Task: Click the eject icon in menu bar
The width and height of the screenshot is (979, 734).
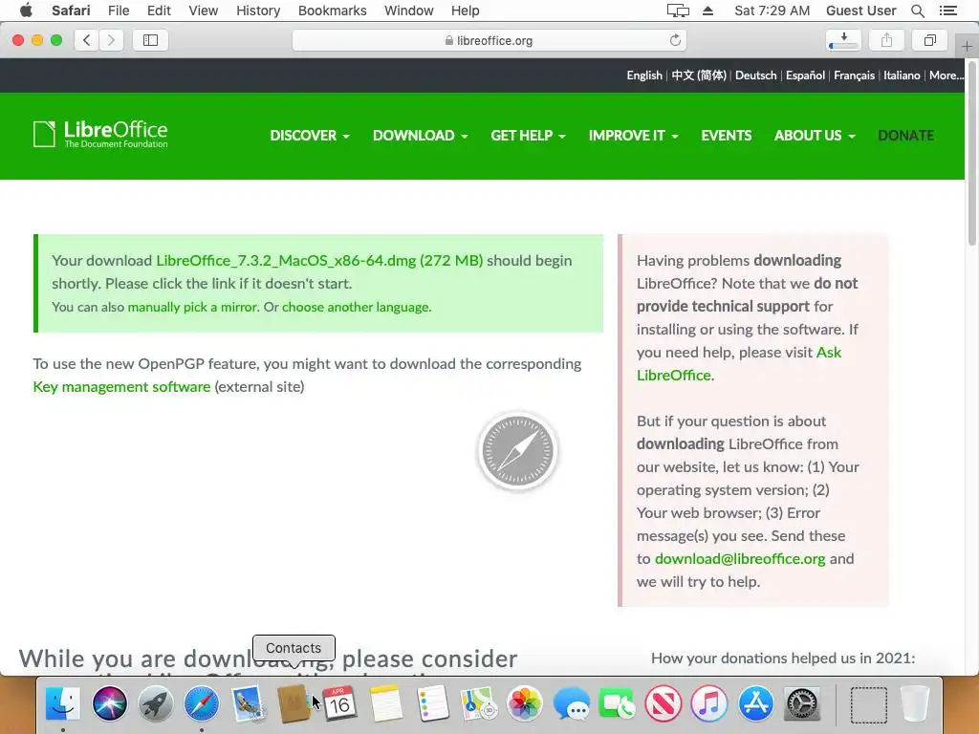Action: click(707, 11)
